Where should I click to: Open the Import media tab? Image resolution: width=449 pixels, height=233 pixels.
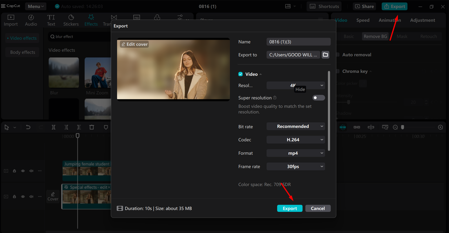coord(11,20)
